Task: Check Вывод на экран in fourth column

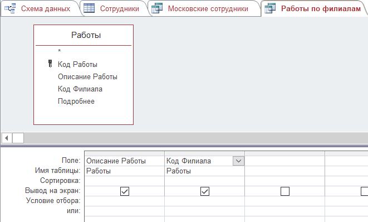Action: click(365, 191)
